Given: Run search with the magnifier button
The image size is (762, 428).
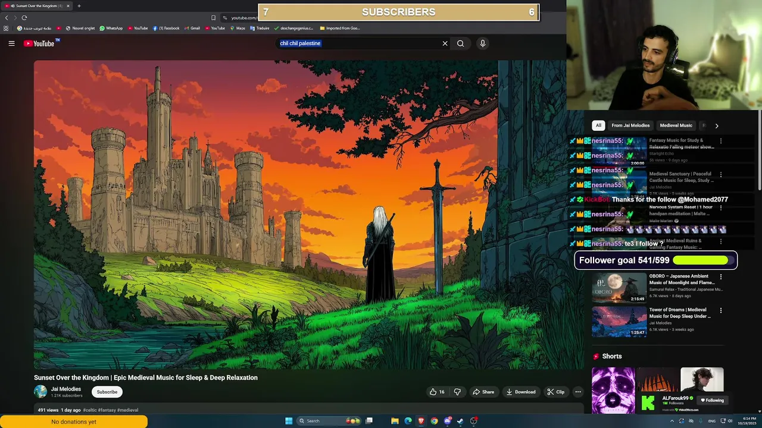Looking at the screenshot, I should (x=460, y=43).
